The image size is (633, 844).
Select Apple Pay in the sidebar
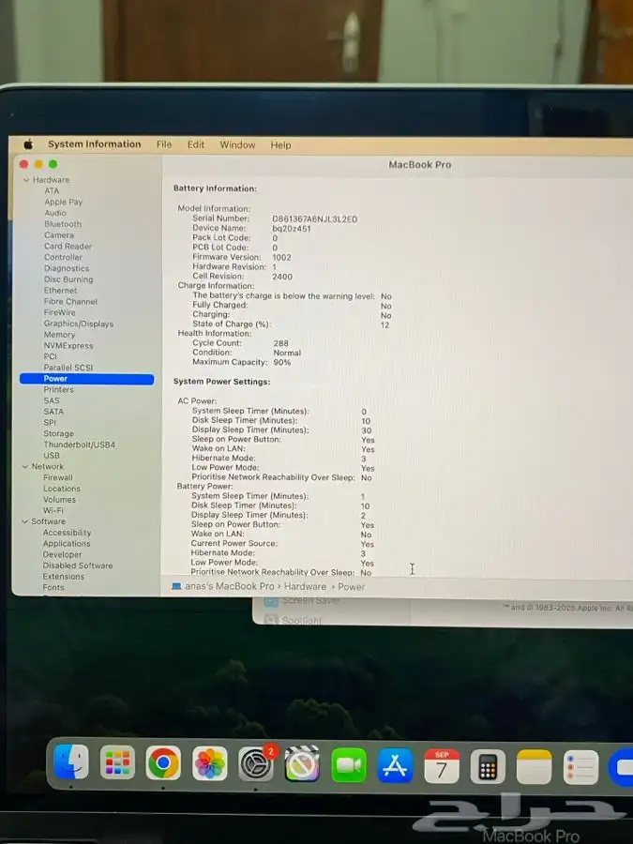pos(64,202)
